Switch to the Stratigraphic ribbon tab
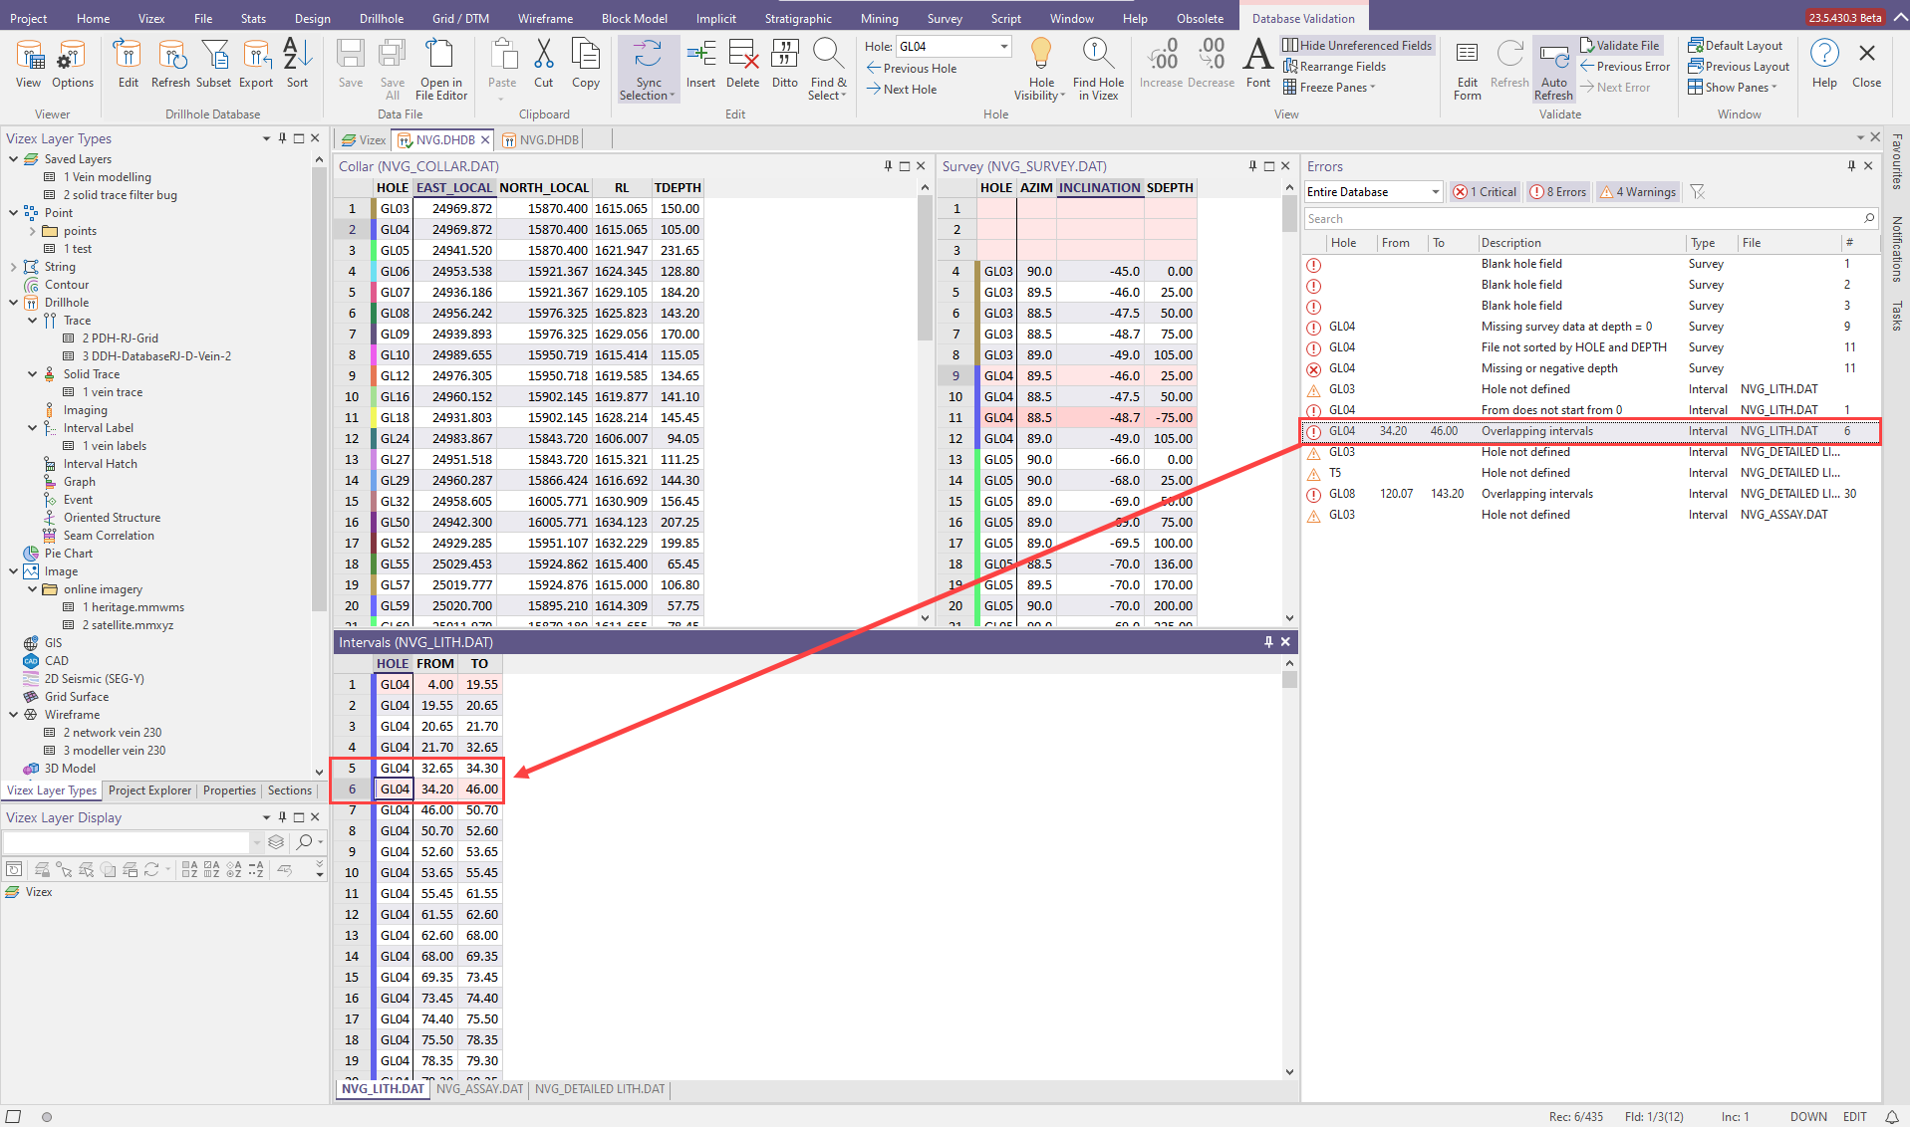1910x1127 pixels. [797, 17]
